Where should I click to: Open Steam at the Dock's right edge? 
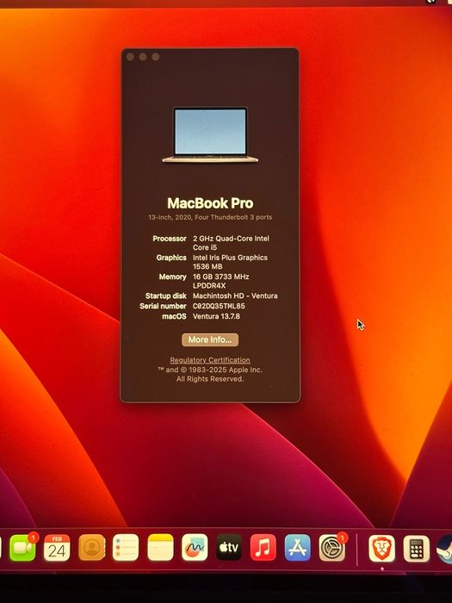tap(445, 550)
